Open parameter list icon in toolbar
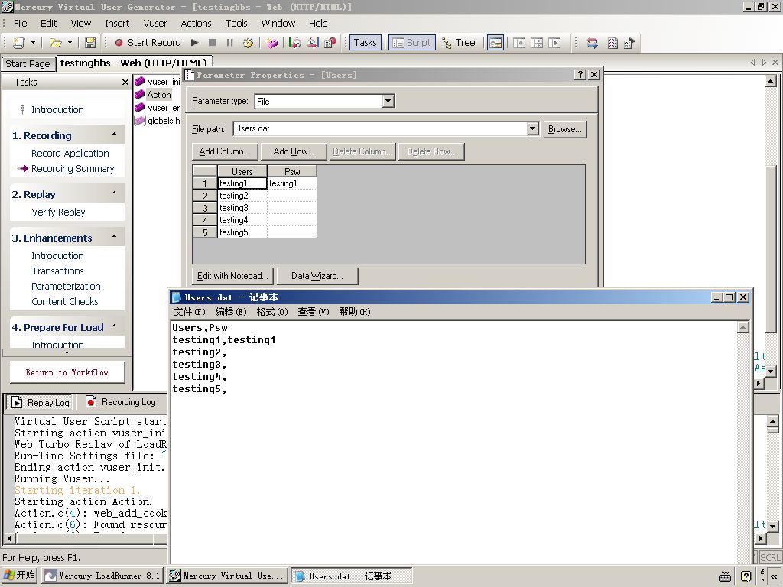This screenshot has height=587, width=783. [x=612, y=43]
